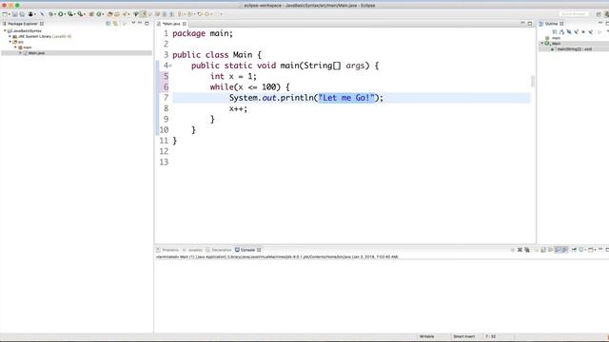Click Collapse All in Package Explorer

point(108,24)
